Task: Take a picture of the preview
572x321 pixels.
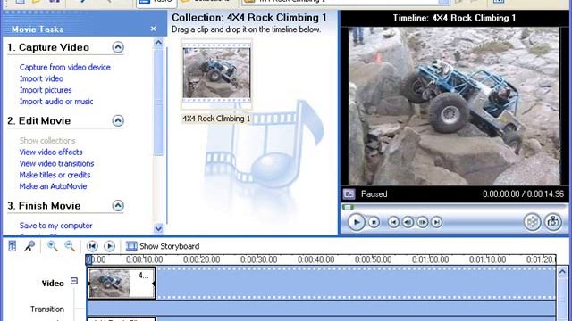Action: (x=553, y=222)
